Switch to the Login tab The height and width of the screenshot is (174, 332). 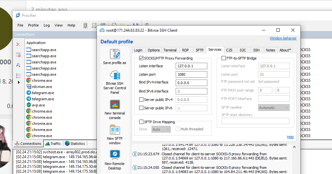[138, 50]
